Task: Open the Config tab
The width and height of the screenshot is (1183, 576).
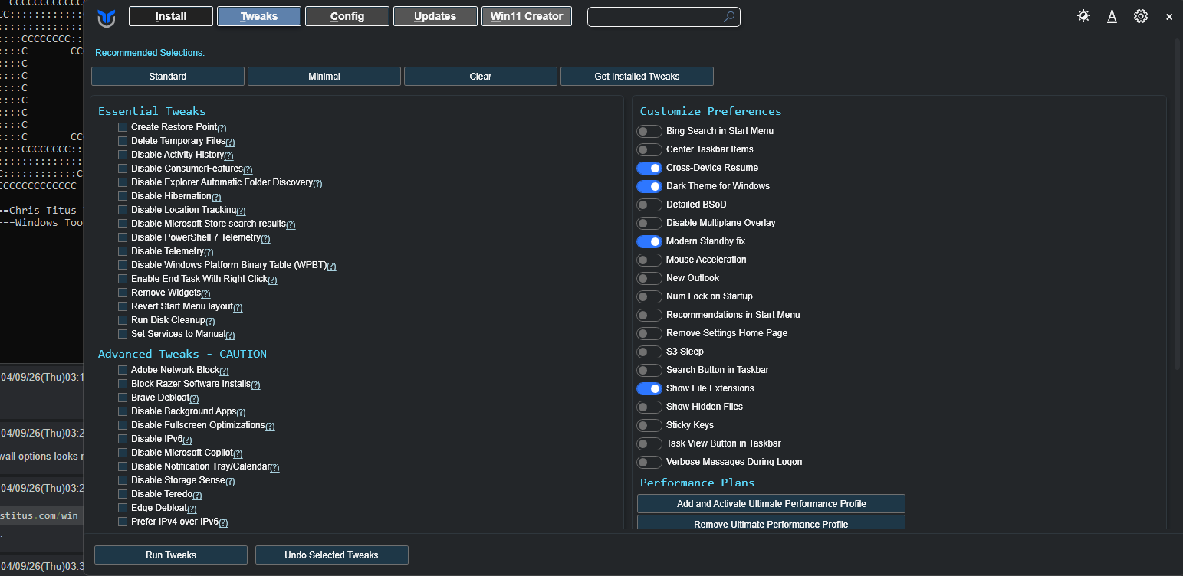Action: pos(347,16)
